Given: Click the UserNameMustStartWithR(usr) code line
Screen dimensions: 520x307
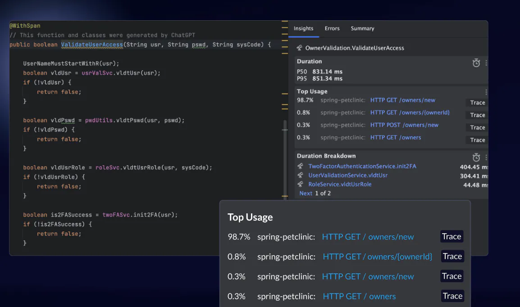Looking at the screenshot, I should [71, 63].
